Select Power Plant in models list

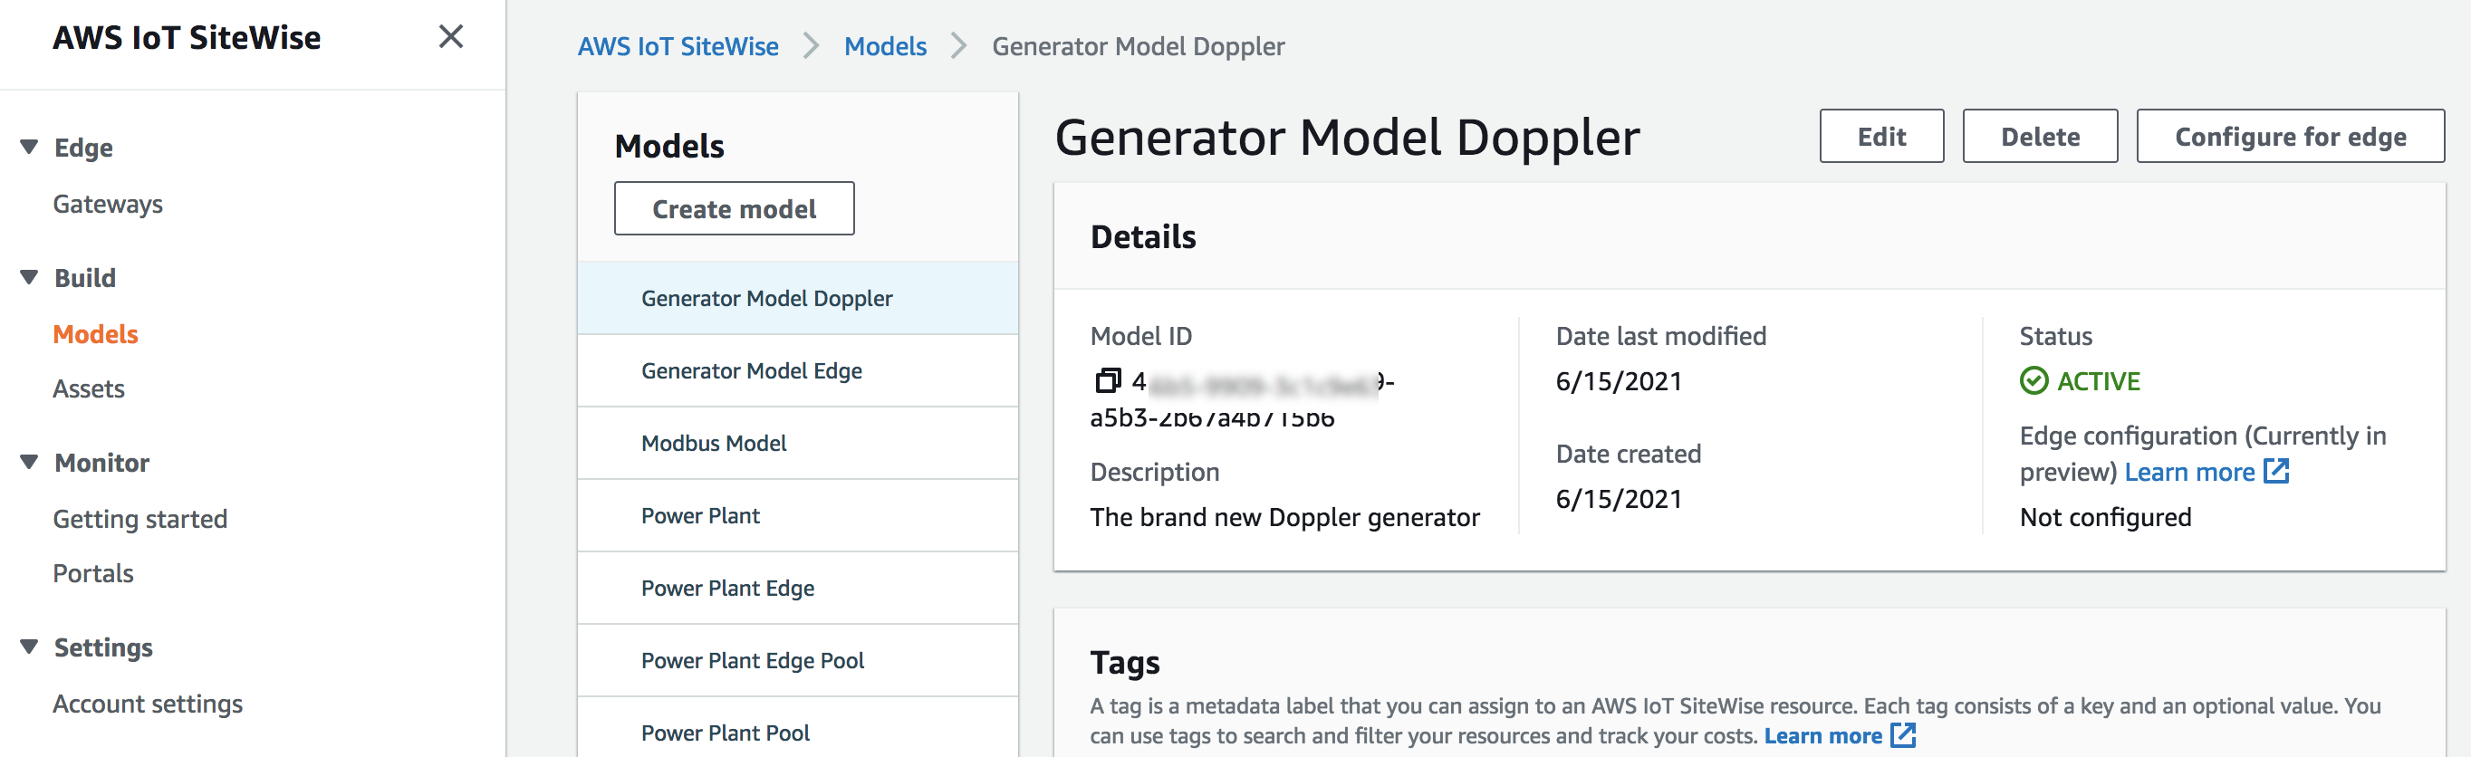coord(798,516)
